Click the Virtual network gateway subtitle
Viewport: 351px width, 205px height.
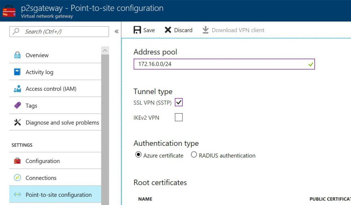pyautogui.click(x=47, y=16)
